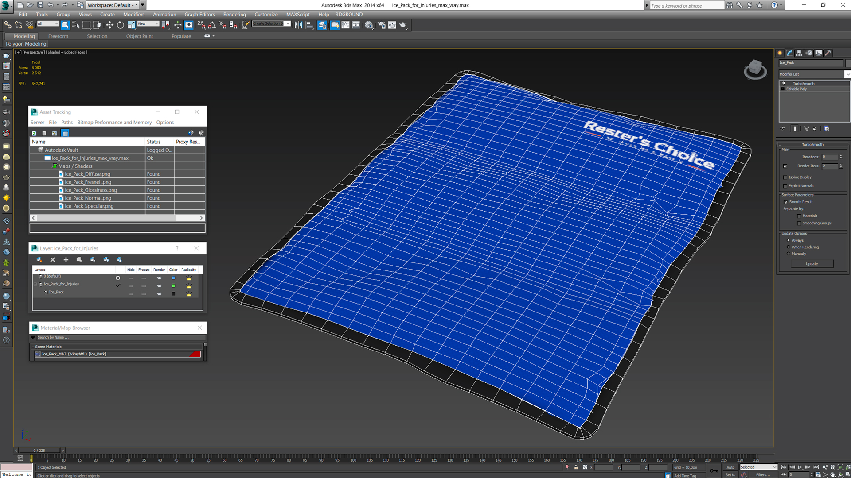Click the Save File icon
The width and height of the screenshot is (851, 478).
pos(40,5)
